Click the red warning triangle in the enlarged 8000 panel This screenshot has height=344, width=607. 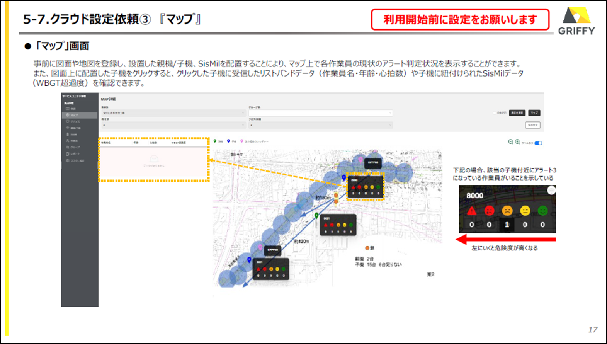(x=471, y=211)
